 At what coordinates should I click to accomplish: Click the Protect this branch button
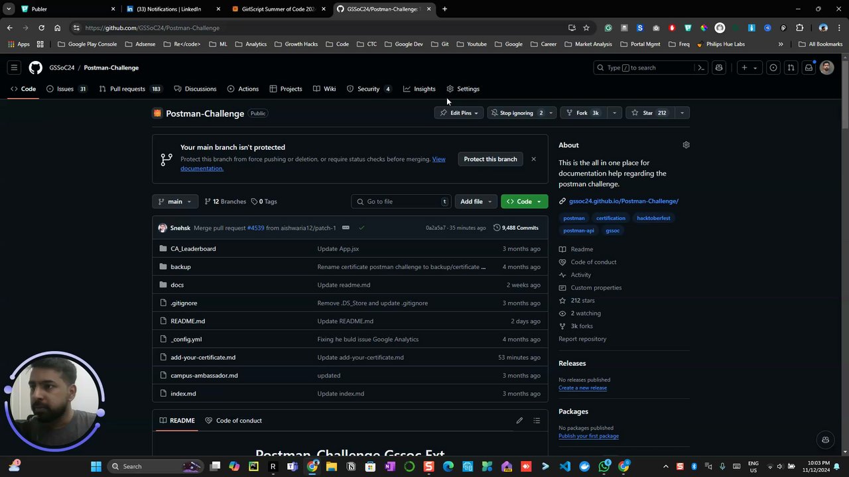(490, 159)
